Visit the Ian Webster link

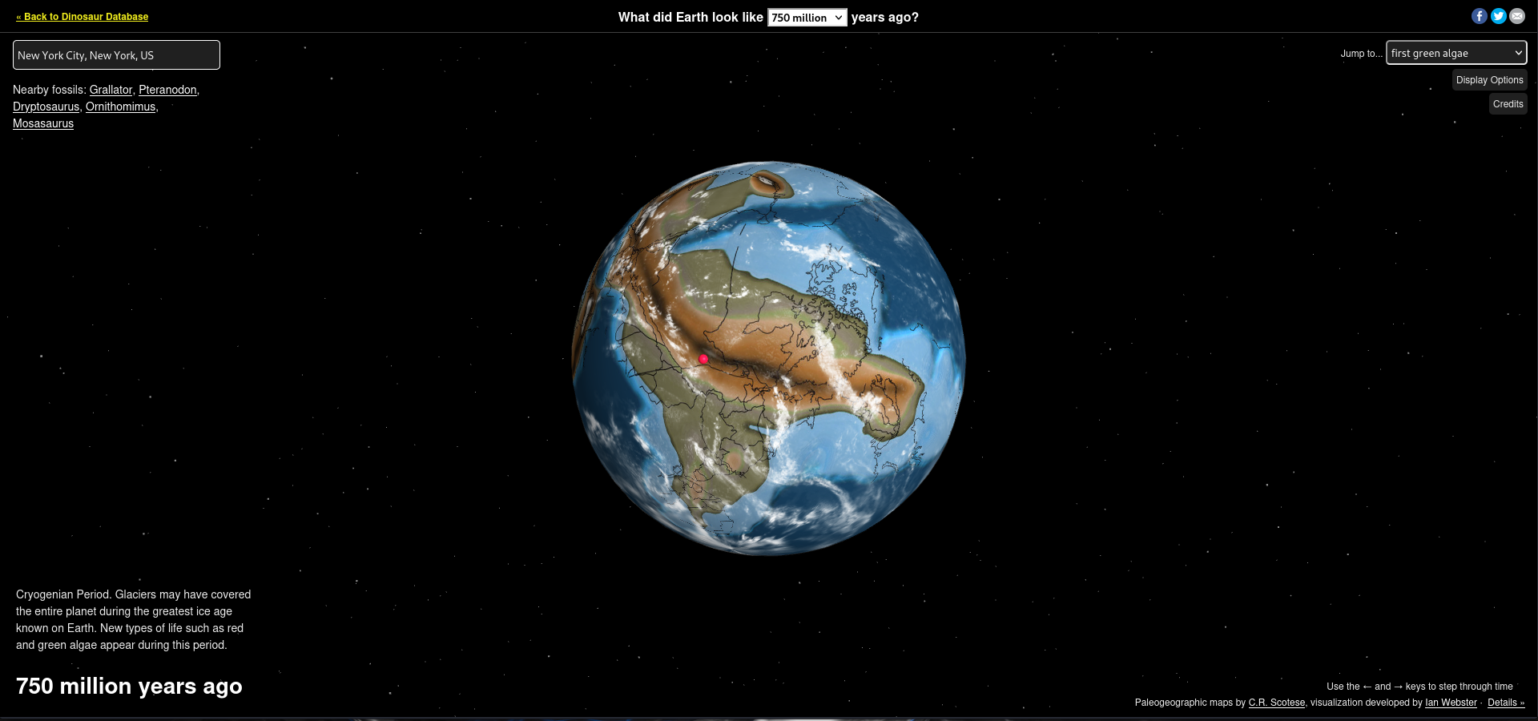(x=1451, y=703)
